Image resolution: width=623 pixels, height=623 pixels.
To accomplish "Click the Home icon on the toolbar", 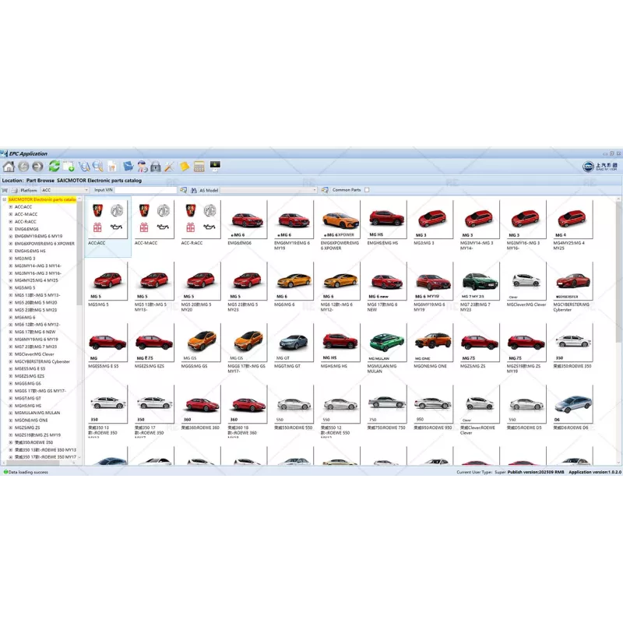I will coord(9,165).
